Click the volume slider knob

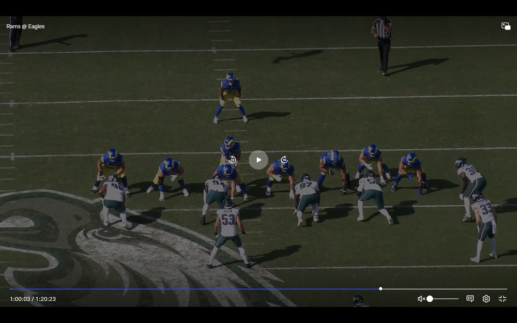pyautogui.click(x=430, y=299)
